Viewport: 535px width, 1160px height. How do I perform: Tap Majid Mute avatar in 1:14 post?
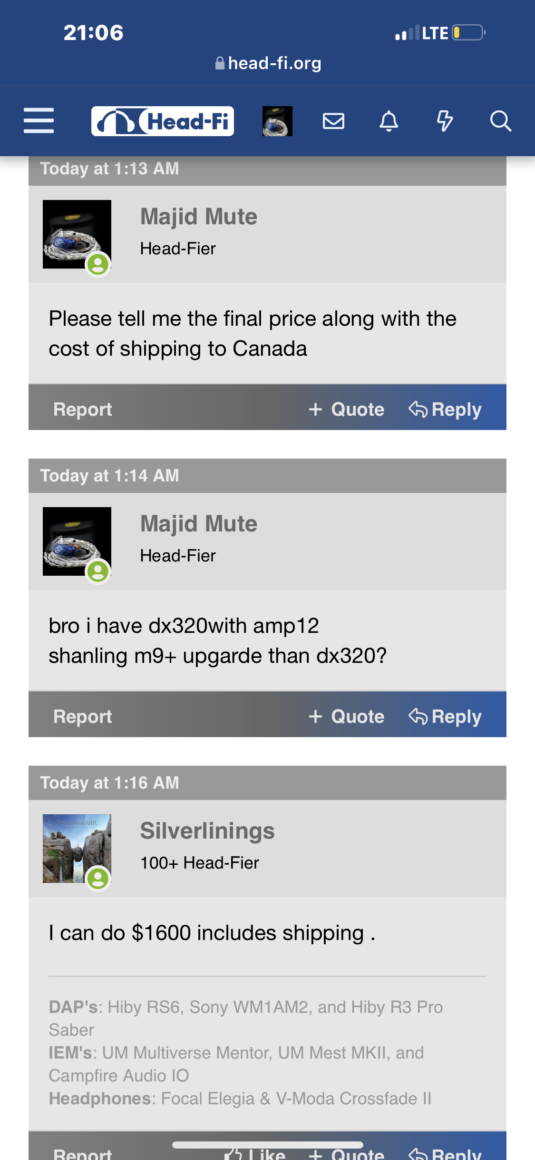click(x=77, y=541)
